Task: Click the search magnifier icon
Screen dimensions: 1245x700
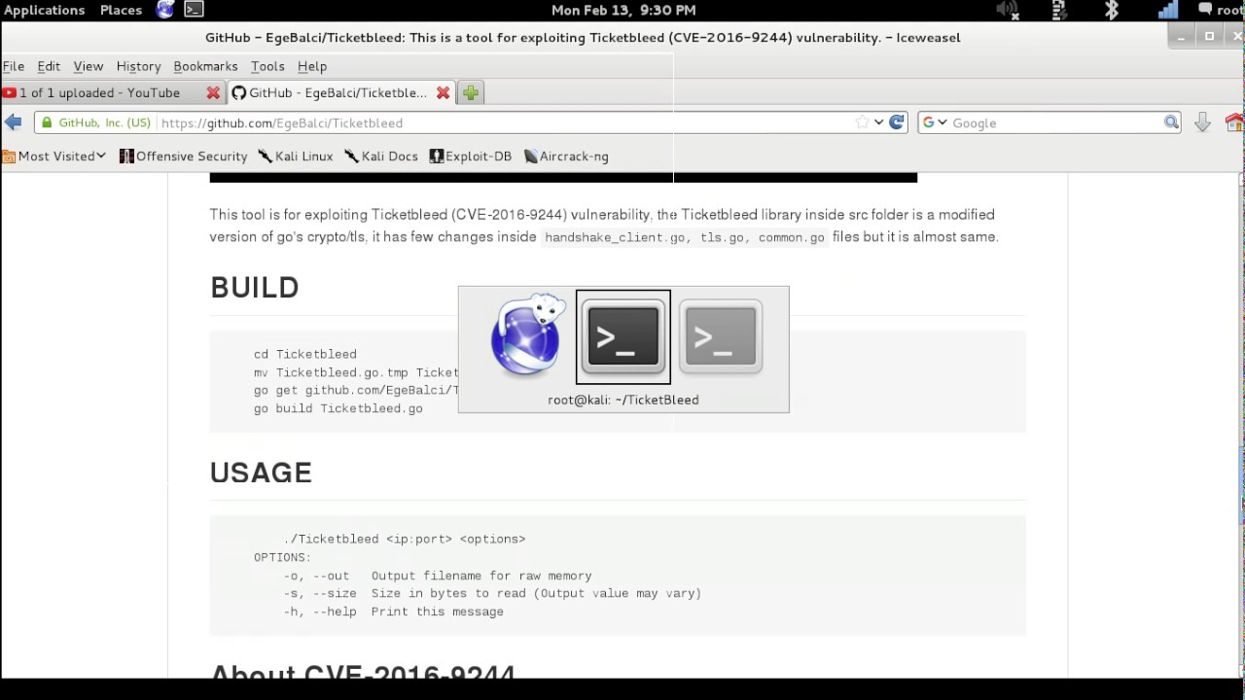Action: pyautogui.click(x=1171, y=122)
